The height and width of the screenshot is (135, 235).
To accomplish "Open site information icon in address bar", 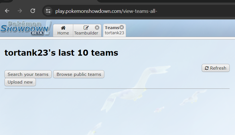I will pos(48,11).
